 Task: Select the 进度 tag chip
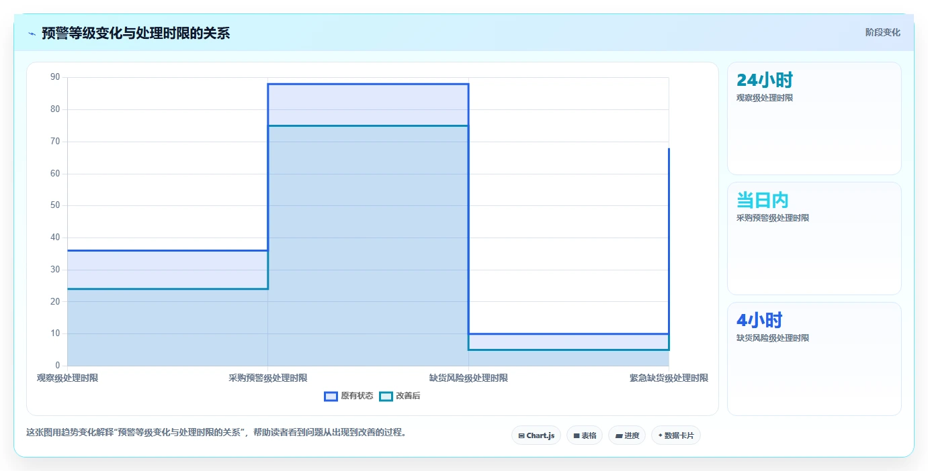point(627,435)
